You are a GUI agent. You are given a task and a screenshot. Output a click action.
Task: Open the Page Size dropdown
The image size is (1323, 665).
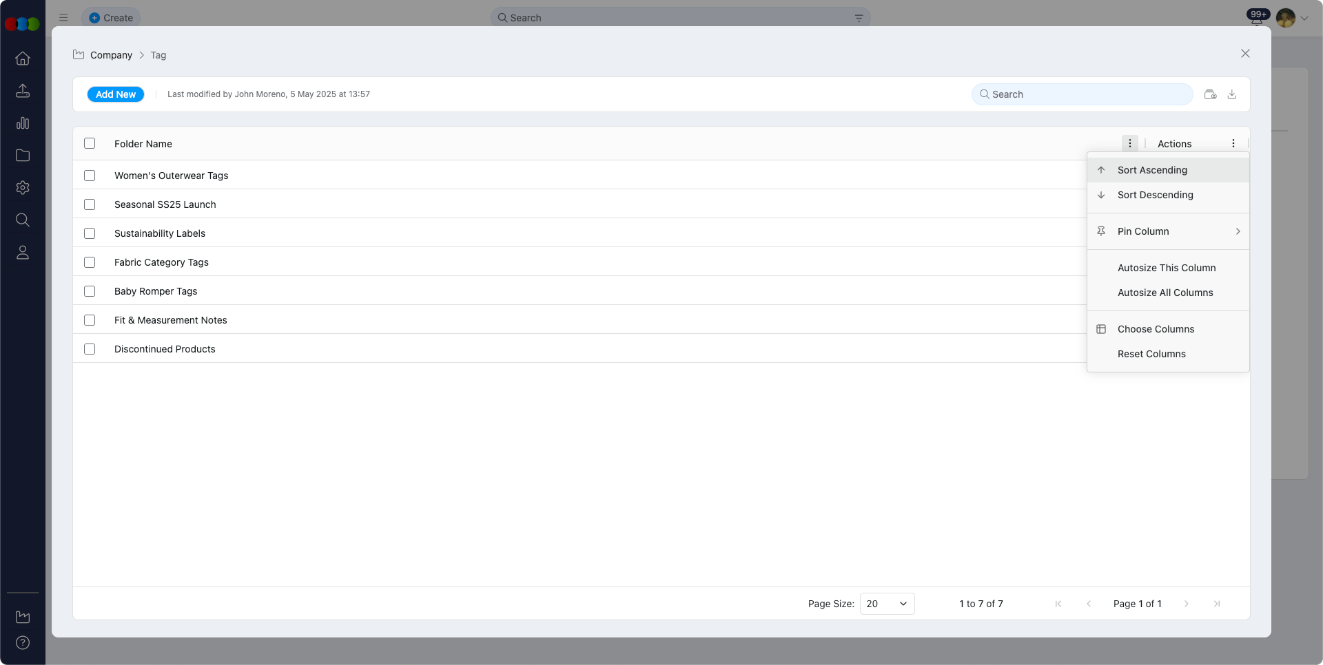click(x=887, y=604)
